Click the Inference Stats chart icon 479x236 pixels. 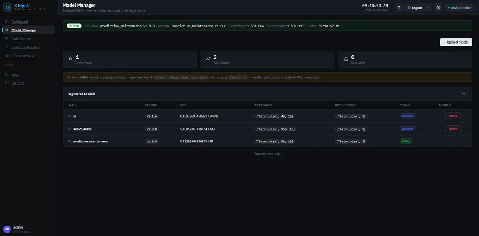[x=7, y=56]
